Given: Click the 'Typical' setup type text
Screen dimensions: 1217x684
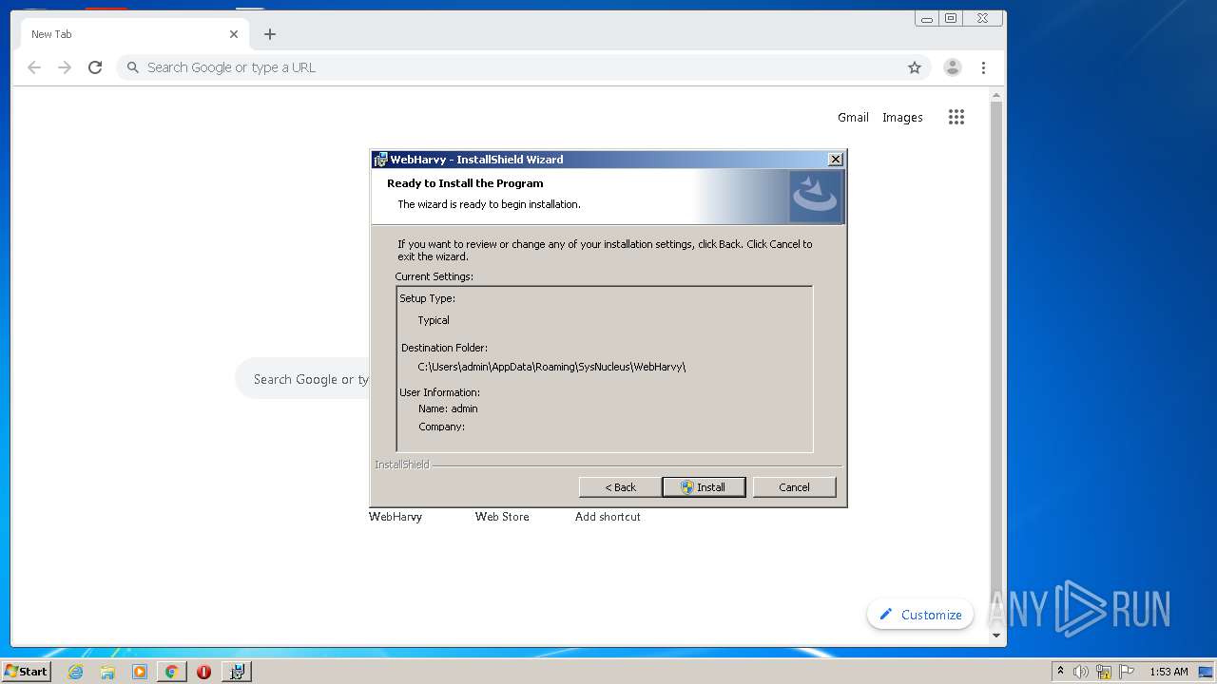Looking at the screenshot, I should [x=434, y=320].
